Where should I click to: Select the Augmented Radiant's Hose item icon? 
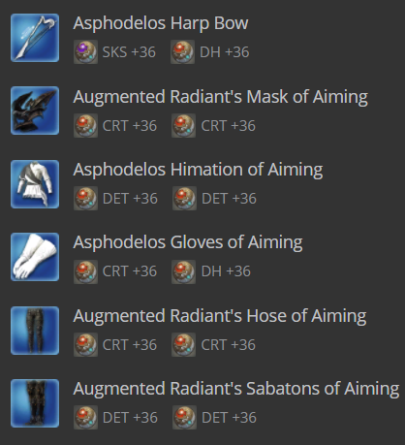point(35,331)
